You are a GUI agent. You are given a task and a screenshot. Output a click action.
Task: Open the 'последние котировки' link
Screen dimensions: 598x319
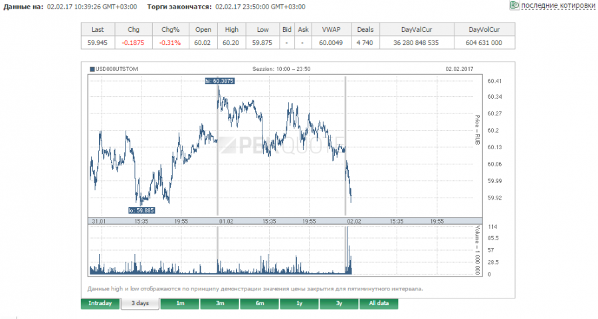(x=558, y=6)
